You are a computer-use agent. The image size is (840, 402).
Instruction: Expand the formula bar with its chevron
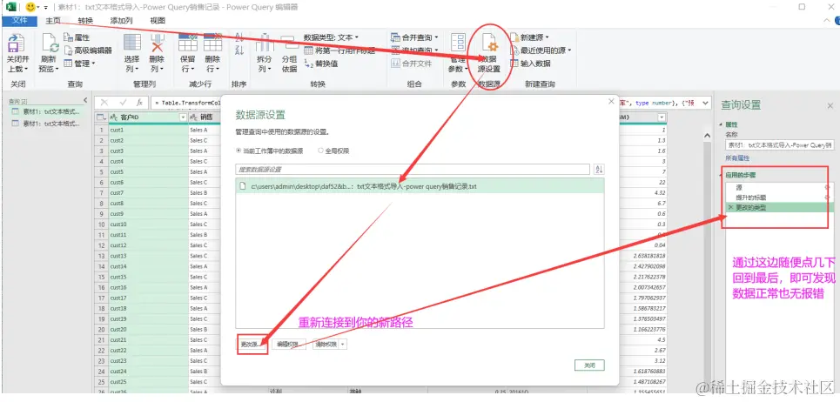[x=706, y=102]
